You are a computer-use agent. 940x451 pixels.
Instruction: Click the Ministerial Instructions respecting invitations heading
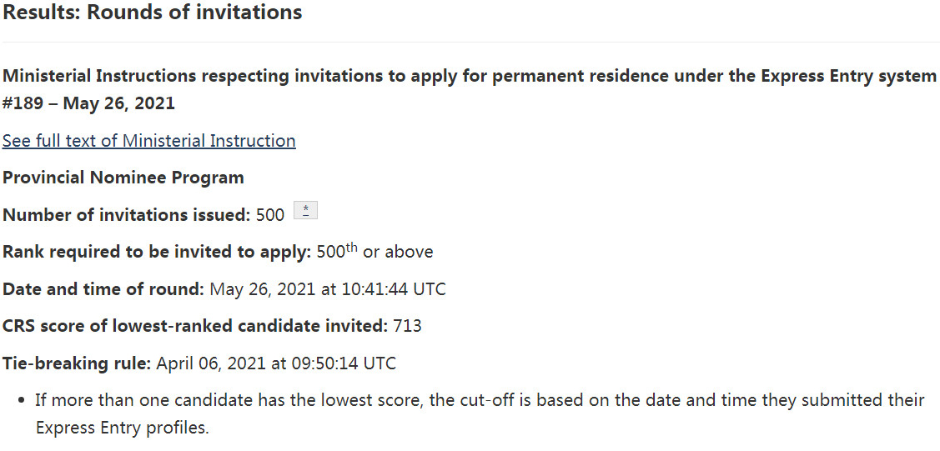470,76
